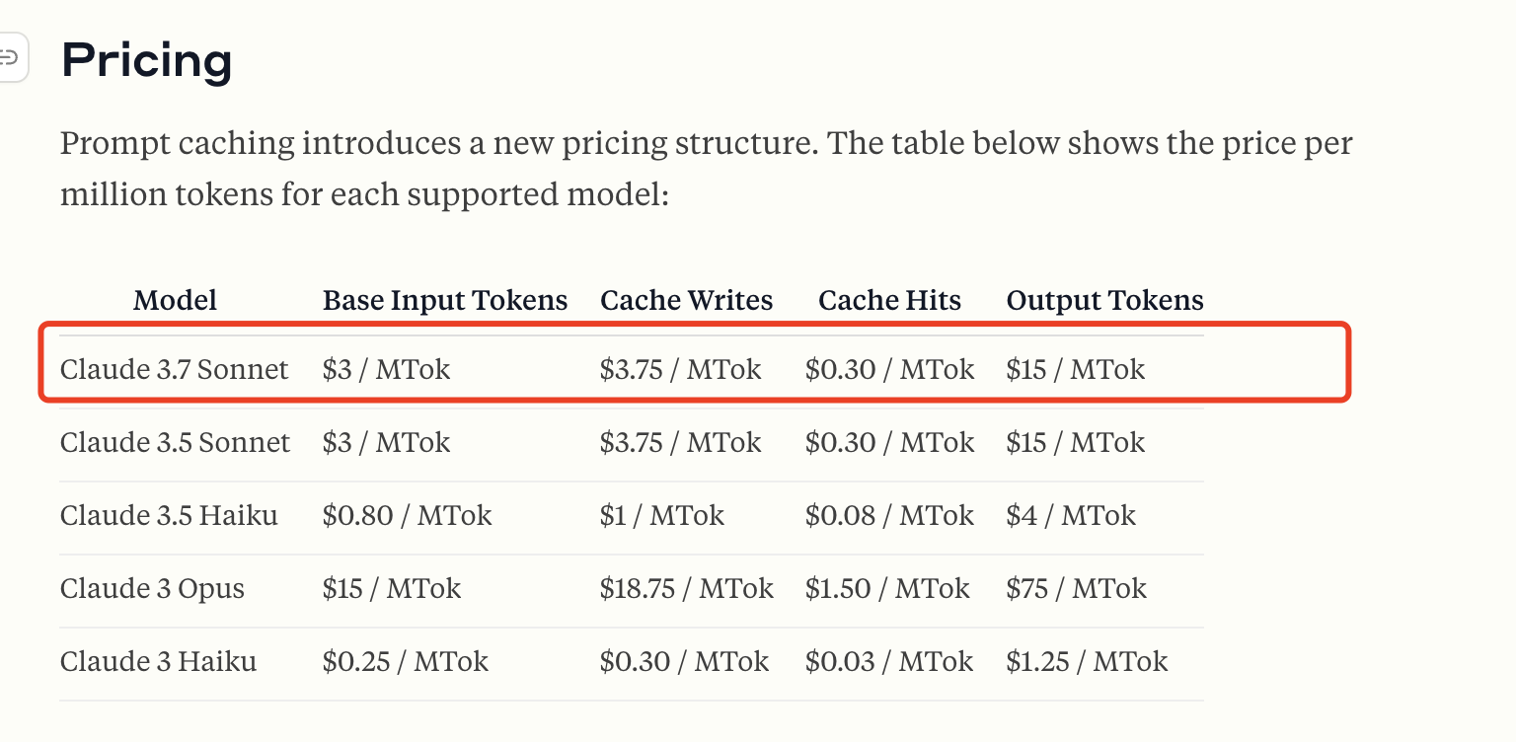
Task: Click the $1.25 / MTok output price
Action: 1088,661
